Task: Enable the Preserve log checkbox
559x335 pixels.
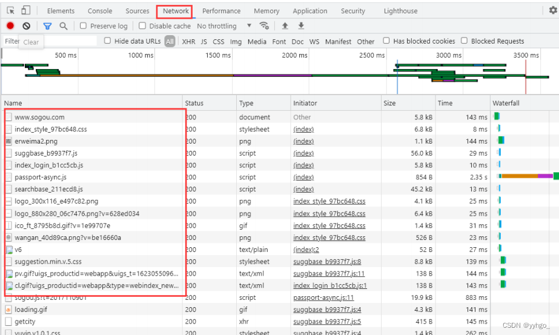Action: coord(84,26)
